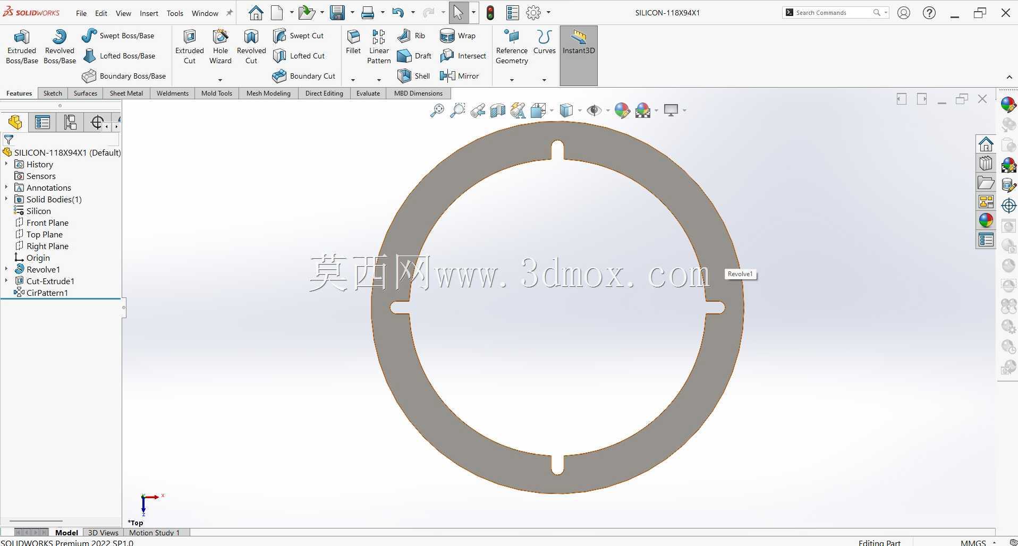Open the Curves dropdown arrow
The height and width of the screenshot is (546, 1018).
click(x=544, y=80)
